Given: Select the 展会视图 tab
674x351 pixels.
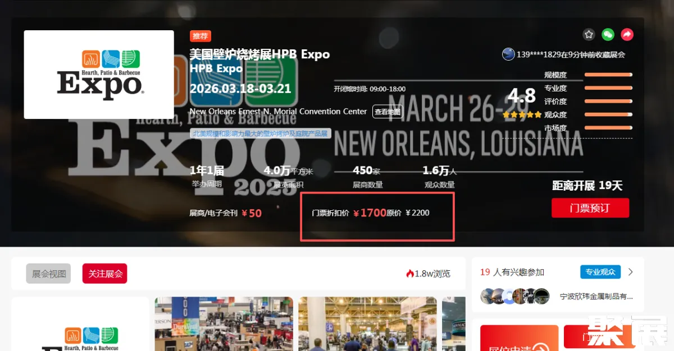Looking at the screenshot, I should click(49, 274).
